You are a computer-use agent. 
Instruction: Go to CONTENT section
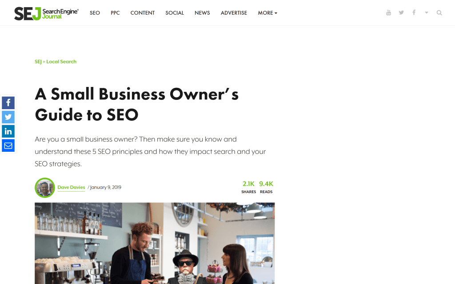[x=143, y=13]
